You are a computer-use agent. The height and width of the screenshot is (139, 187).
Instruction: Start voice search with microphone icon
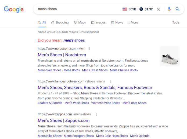coord(169,9)
